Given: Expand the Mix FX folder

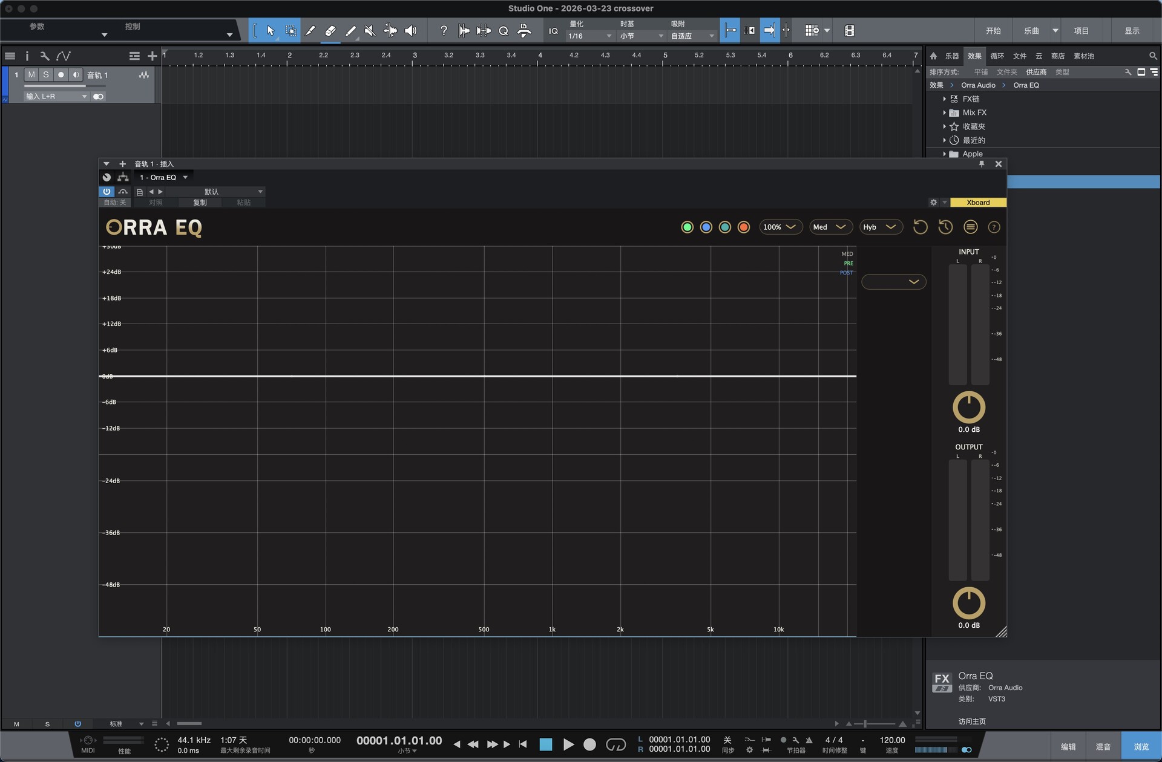Looking at the screenshot, I should (944, 113).
